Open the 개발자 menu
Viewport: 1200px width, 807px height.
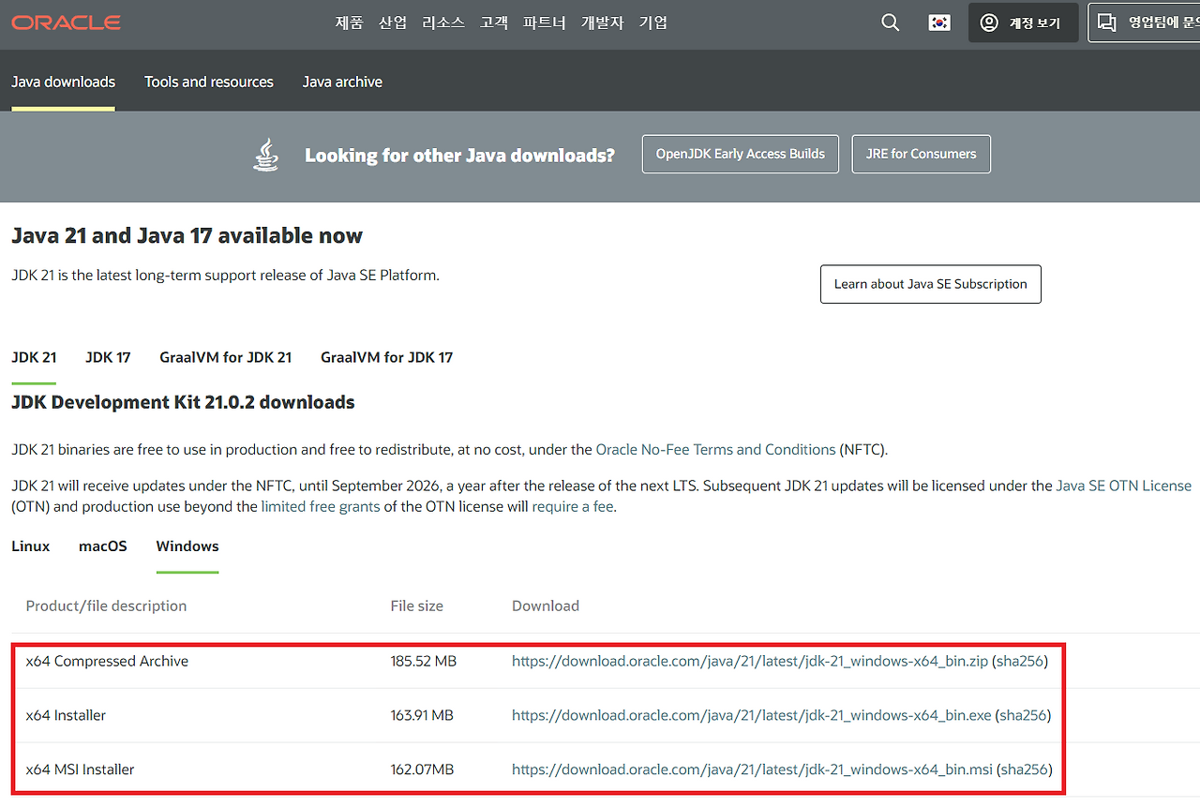pos(602,22)
